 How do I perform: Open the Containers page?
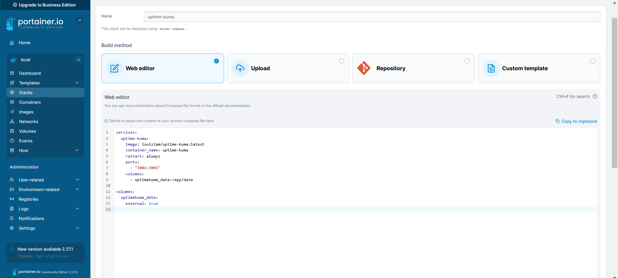pos(30,102)
